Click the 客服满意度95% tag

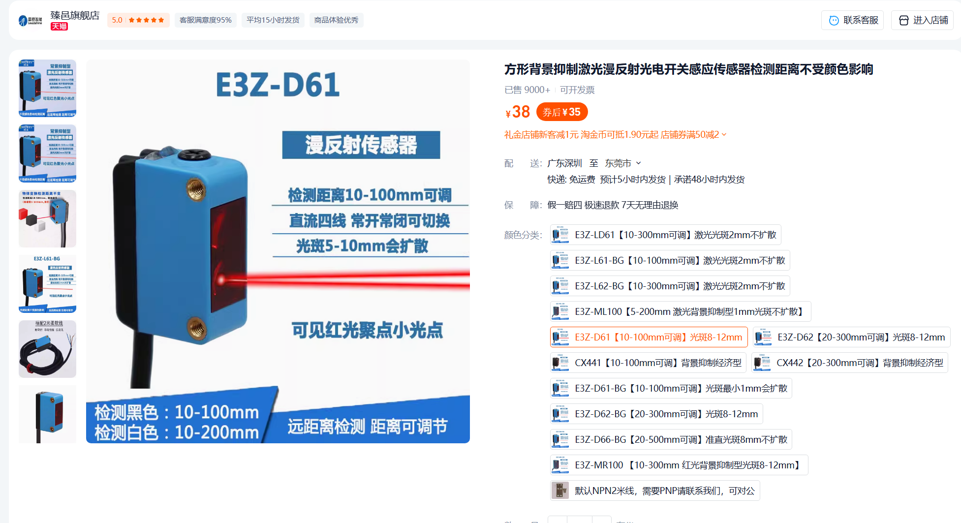tap(205, 20)
